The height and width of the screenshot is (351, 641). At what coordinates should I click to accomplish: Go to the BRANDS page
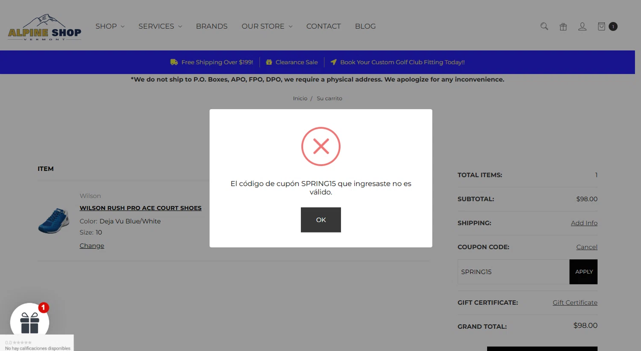tap(212, 26)
